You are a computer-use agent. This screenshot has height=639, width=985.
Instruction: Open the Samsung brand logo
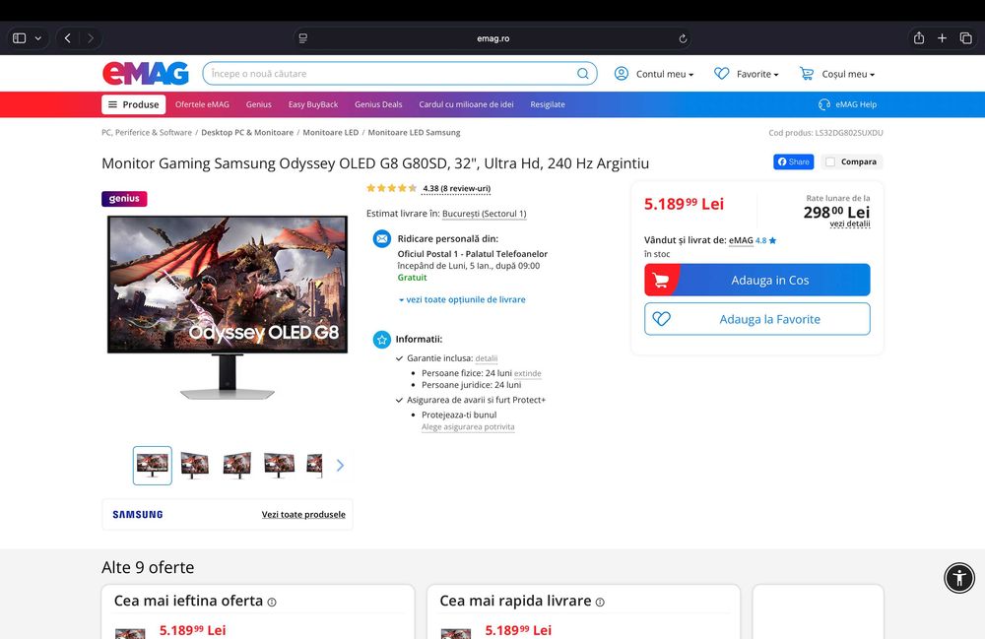point(138,514)
